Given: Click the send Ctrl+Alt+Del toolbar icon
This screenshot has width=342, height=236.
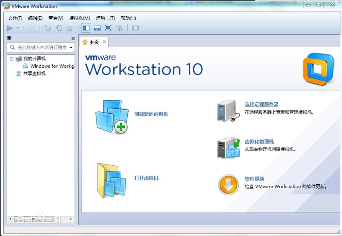Looking at the screenshot, I should (x=32, y=28).
